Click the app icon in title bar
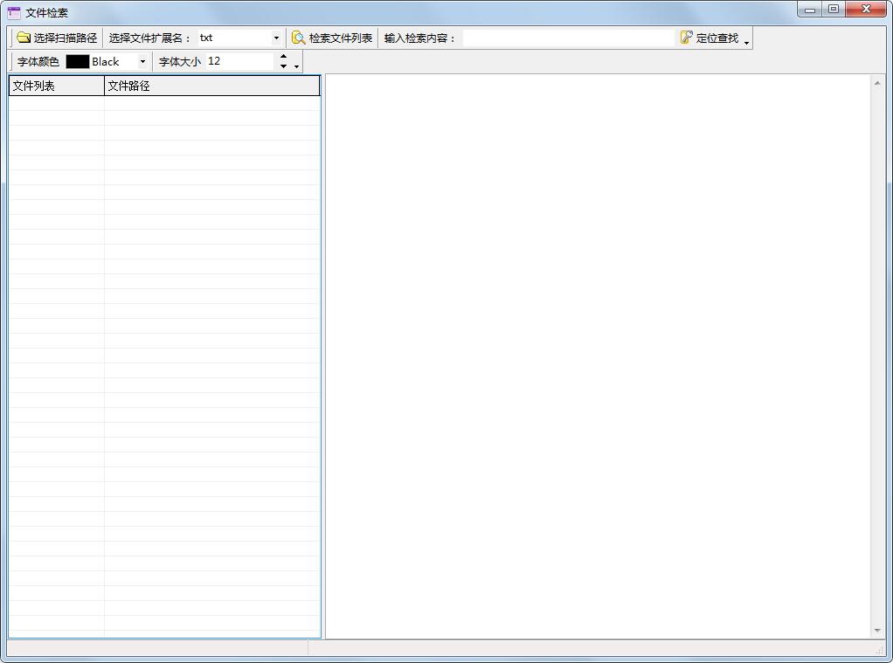893x663 pixels. click(x=14, y=12)
